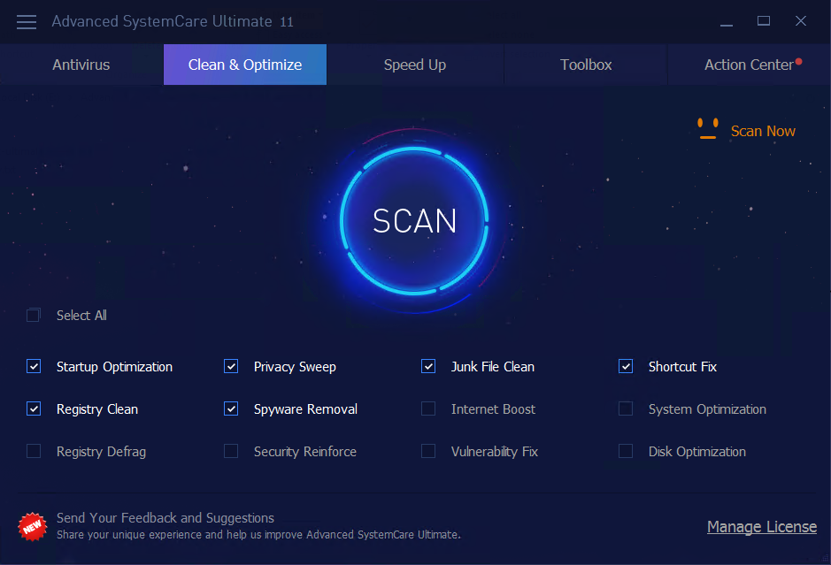
Task: Enable the Internet Boost checkbox
Action: tap(428, 408)
